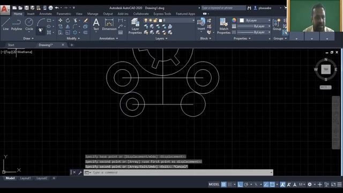
Task: Open the Annotate ribbon tab
Action: point(46,14)
